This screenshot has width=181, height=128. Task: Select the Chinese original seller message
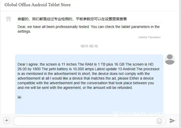(x=72, y=19)
